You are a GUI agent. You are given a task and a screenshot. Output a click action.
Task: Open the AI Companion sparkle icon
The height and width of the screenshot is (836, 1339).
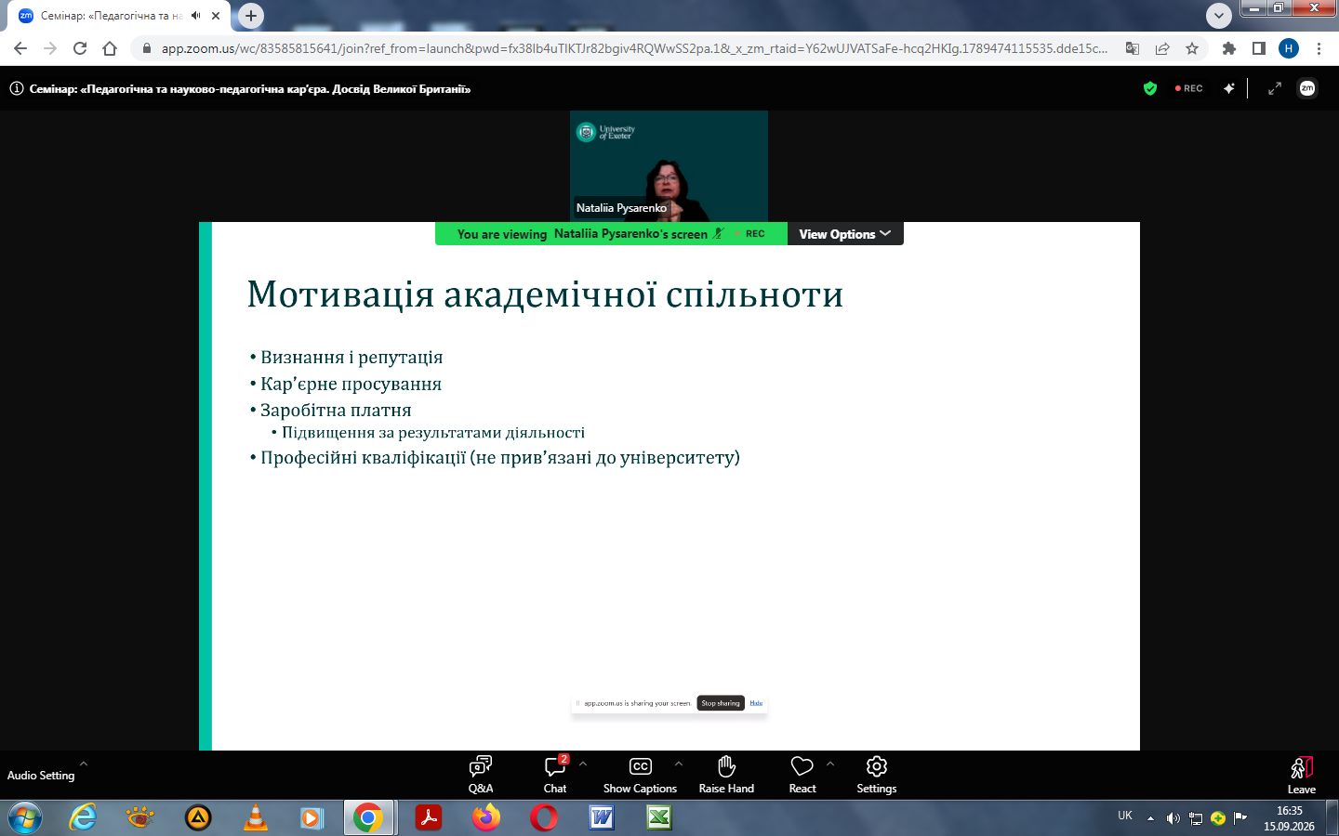click(x=1229, y=88)
